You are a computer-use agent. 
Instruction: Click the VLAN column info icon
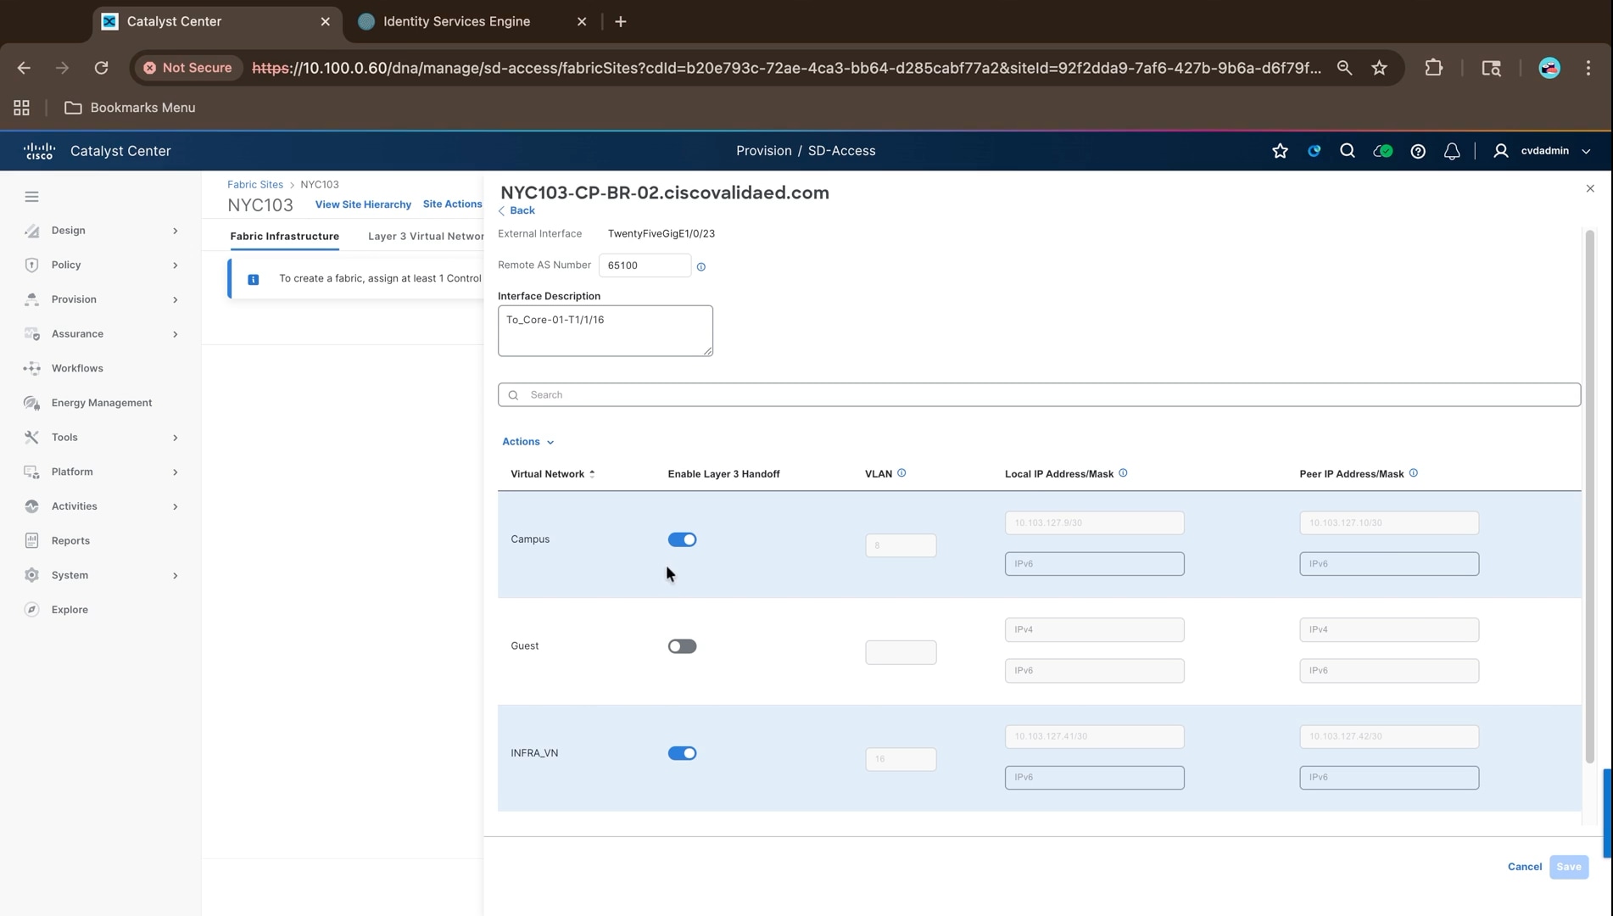(x=901, y=473)
